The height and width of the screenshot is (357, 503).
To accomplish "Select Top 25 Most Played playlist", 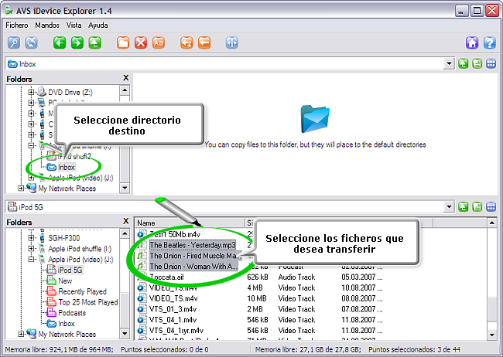I will [x=88, y=302].
